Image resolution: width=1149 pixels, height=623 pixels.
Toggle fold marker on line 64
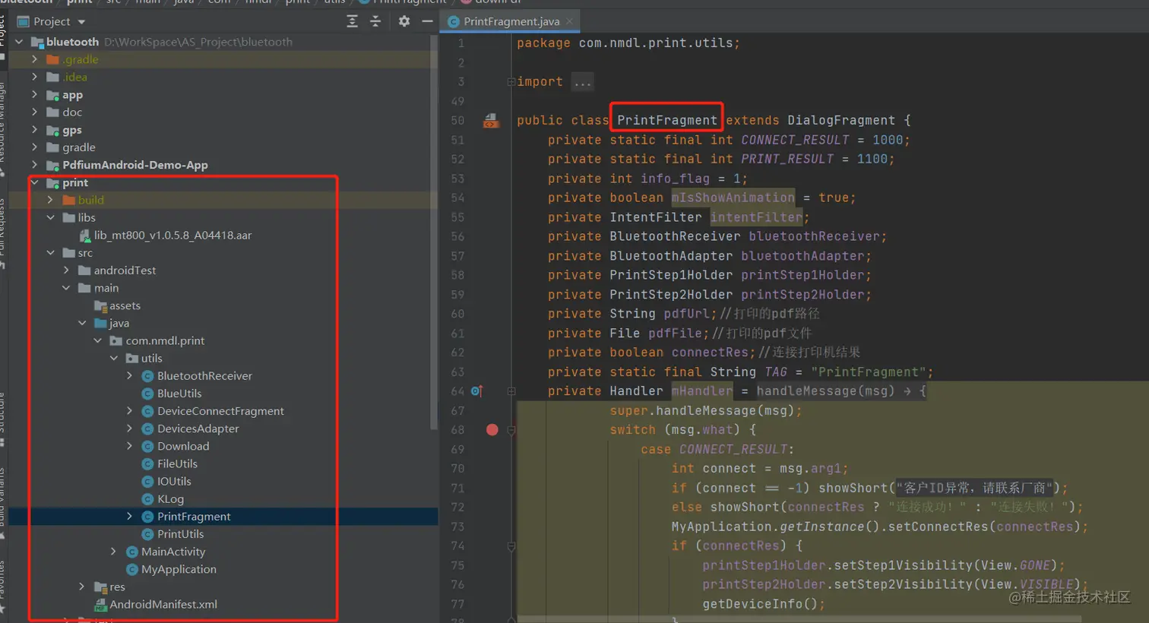511,391
